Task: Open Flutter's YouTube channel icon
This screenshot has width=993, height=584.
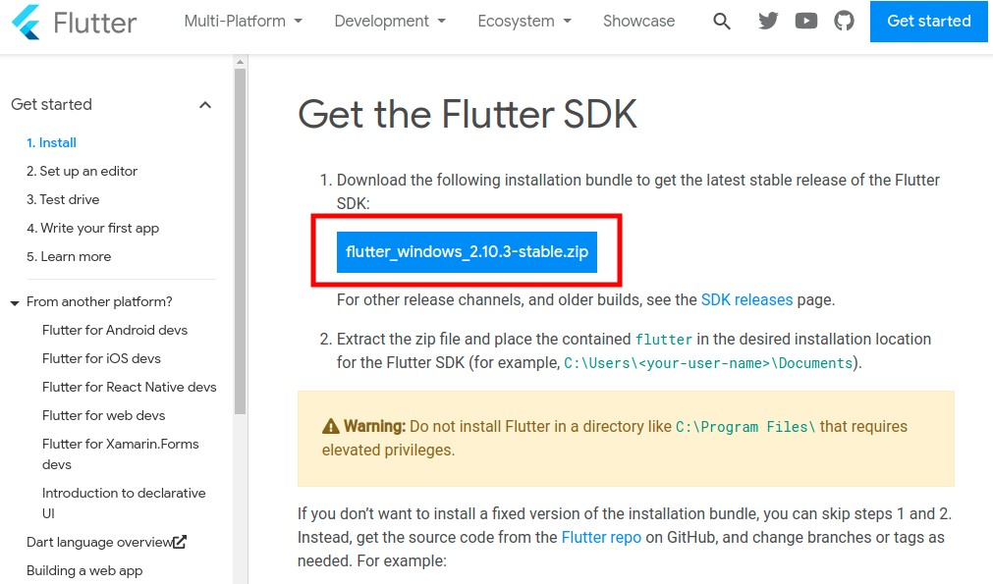Action: (x=806, y=21)
